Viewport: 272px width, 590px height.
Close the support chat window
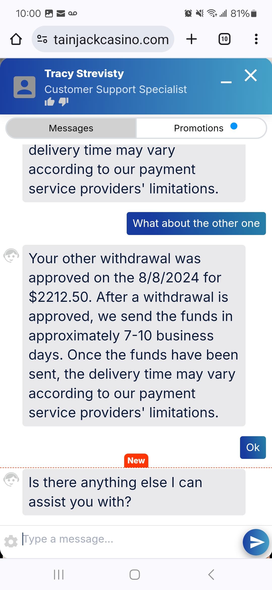pyautogui.click(x=251, y=75)
